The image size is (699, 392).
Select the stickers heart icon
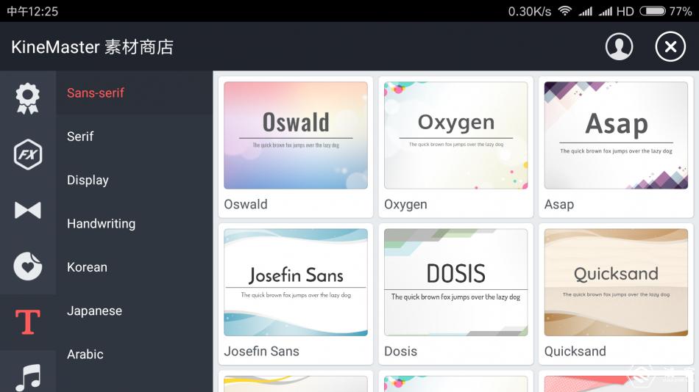[28, 266]
